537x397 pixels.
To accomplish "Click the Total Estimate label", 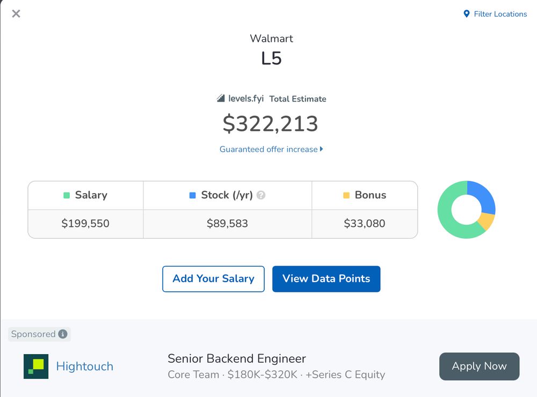I will 297,99.
